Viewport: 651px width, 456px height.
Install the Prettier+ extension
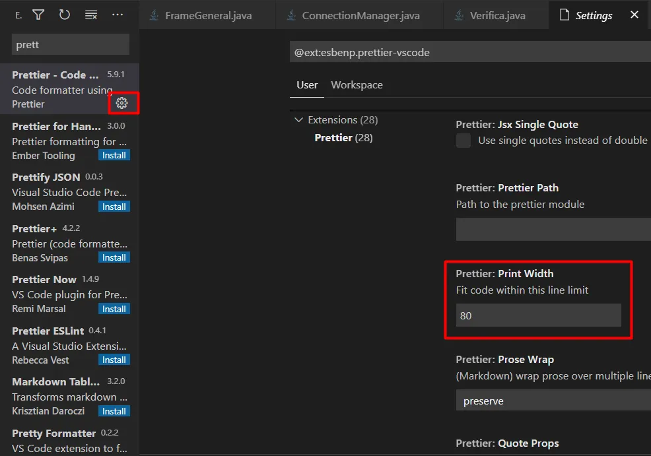(x=114, y=257)
